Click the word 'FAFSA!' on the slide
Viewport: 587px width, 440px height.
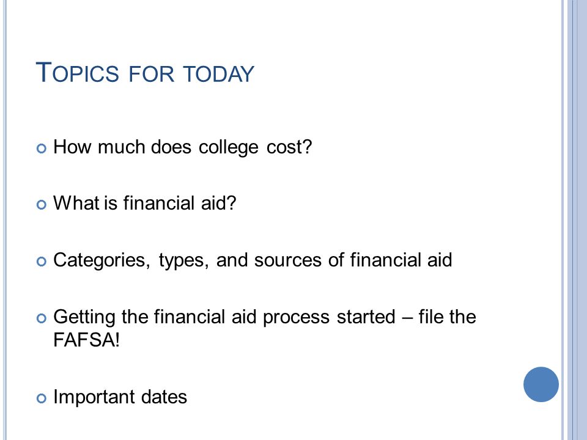(x=86, y=340)
